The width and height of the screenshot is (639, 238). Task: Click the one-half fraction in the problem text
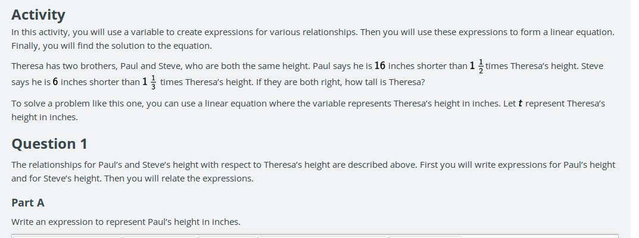coord(481,65)
